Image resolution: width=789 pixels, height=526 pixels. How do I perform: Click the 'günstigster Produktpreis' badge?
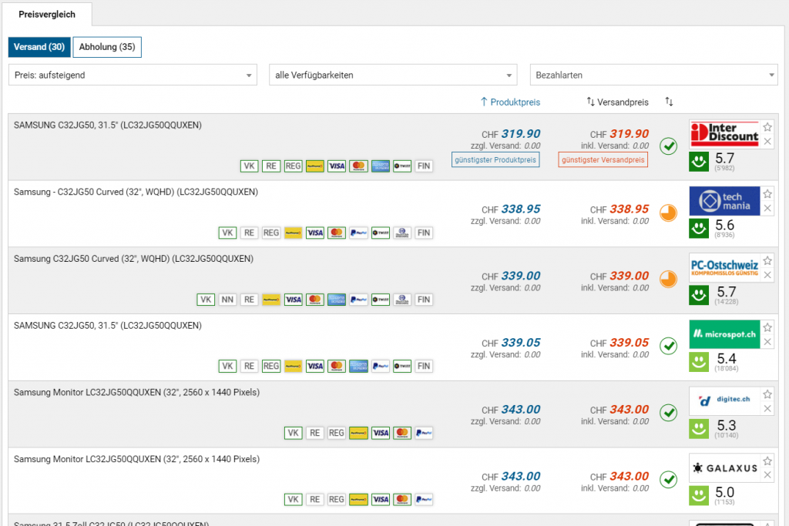tap(495, 159)
